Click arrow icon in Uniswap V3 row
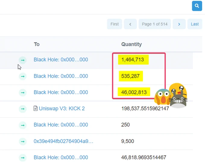This screenshot has width=205, height=165. [23, 109]
